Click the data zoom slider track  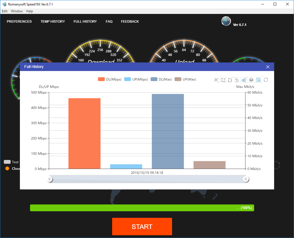tap(148, 179)
